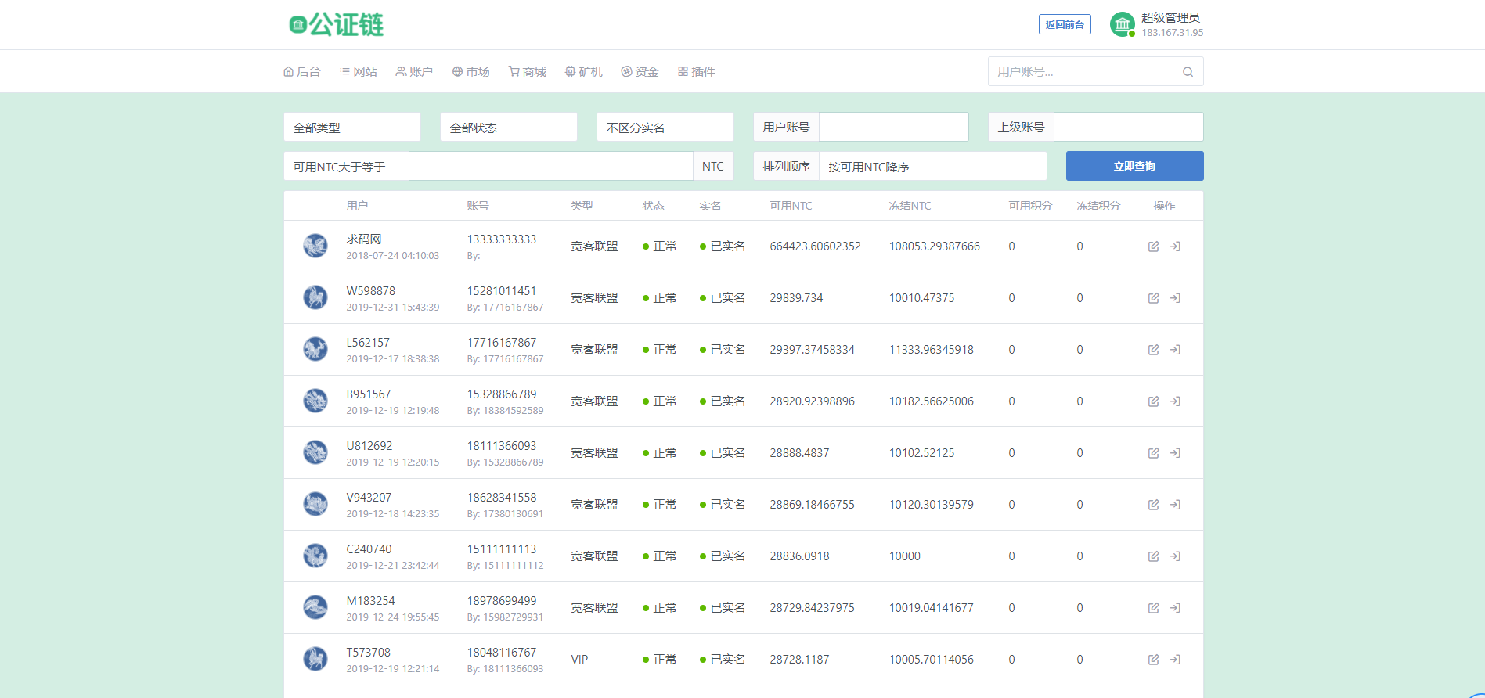Click edit icon for T573708

(x=1153, y=660)
